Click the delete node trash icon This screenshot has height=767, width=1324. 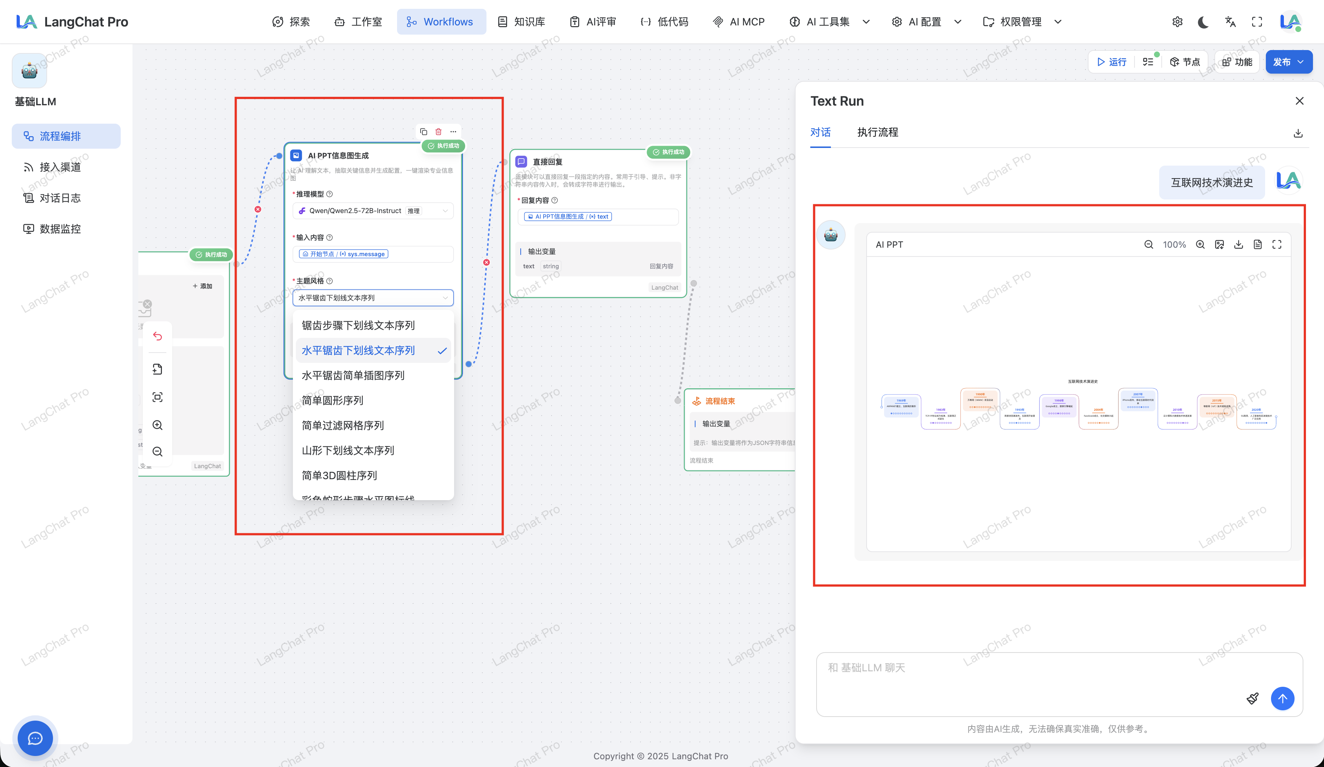coord(438,132)
